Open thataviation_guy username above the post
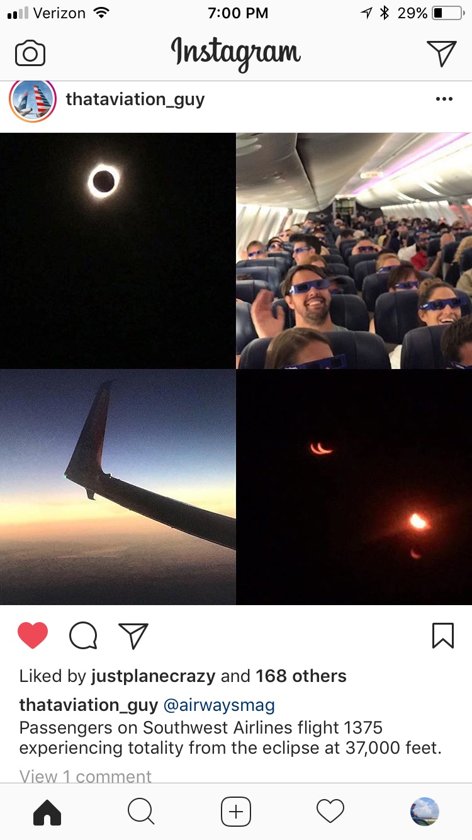The width and height of the screenshot is (472, 840). pyautogui.click(x=135, y=99)
